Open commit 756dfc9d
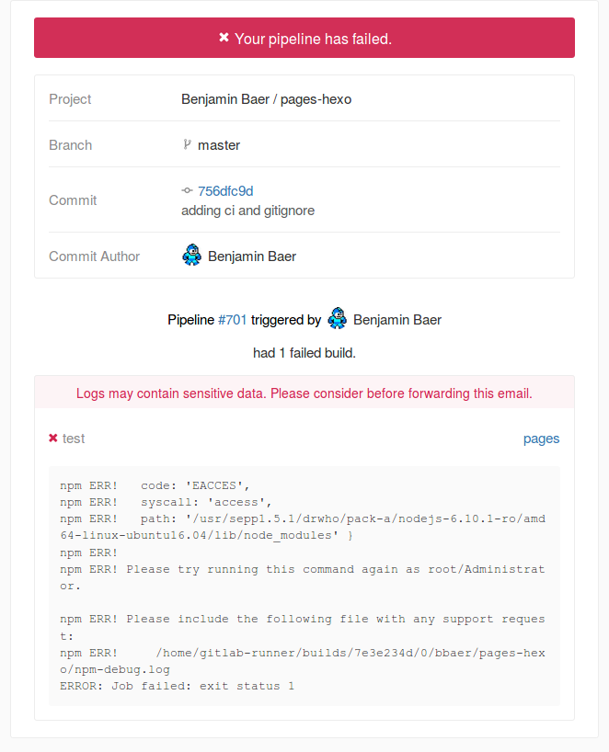 pyautogui.click(x=225, y=191)
